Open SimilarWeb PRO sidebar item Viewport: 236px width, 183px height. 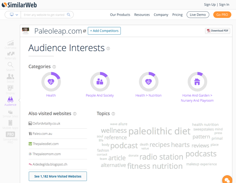click(10, 137)
